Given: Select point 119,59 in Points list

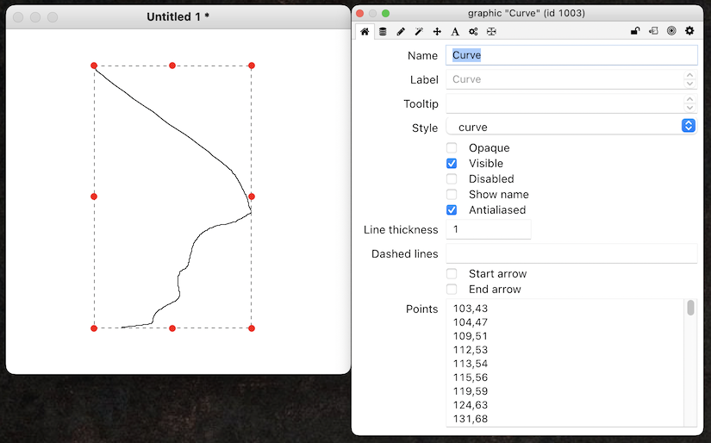Looking at the screenshot, I should pos(471,390).
